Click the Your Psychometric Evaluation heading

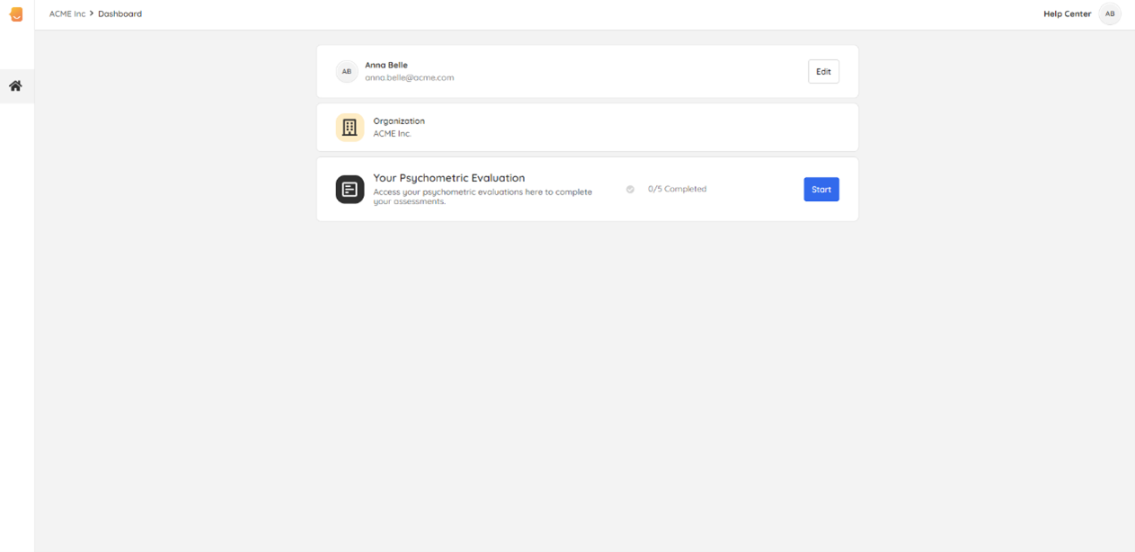click(449, 178)
